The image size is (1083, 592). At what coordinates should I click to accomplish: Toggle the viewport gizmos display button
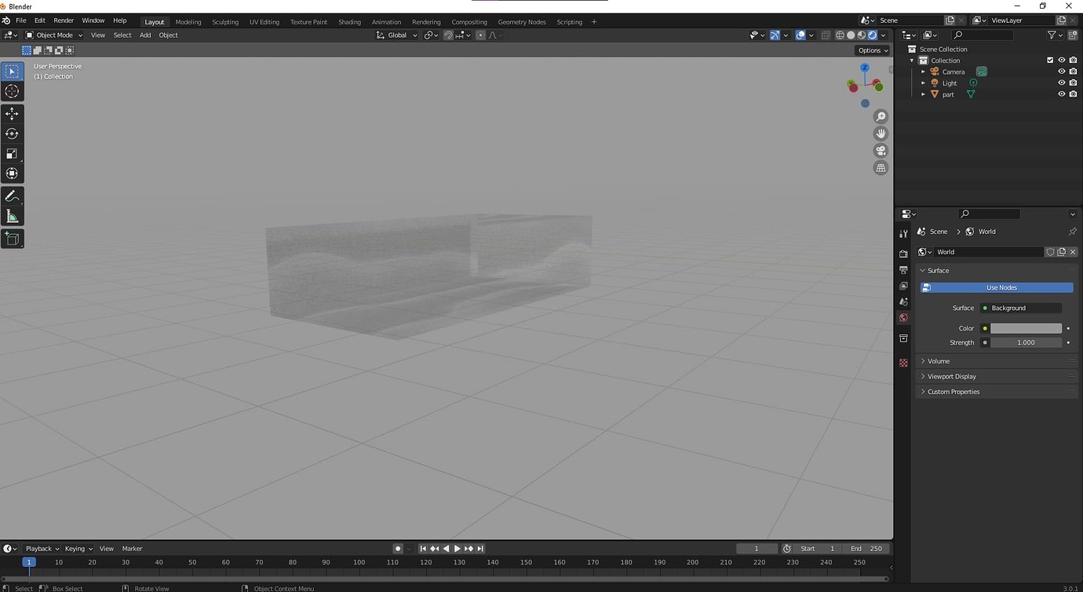775,35
